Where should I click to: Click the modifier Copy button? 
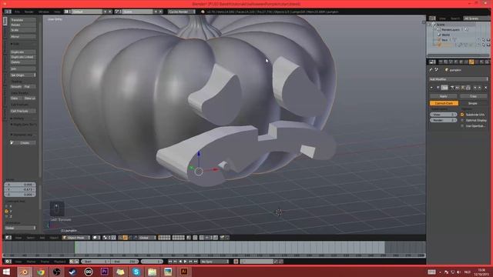pos(473,96)
